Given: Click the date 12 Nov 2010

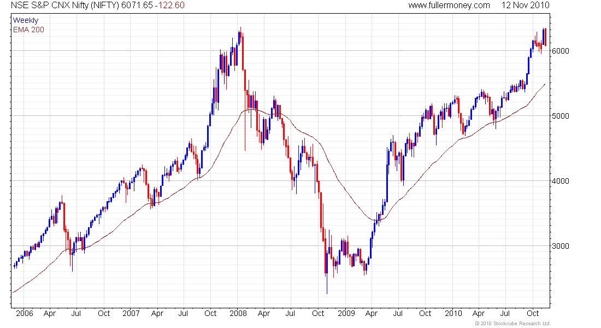Looking at the screenshot, I should (x=525, y=5).
